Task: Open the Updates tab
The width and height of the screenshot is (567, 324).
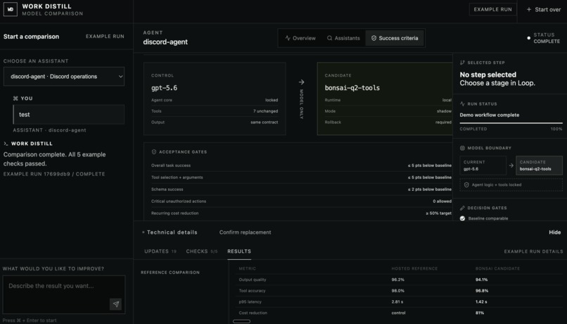Action: [160, 251]
